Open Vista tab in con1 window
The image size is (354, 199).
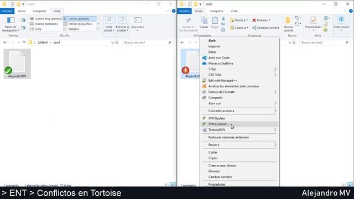tap(57, 11)
